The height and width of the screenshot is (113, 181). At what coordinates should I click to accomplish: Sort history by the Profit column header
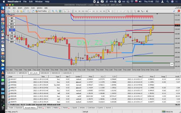tap(173, 77)
